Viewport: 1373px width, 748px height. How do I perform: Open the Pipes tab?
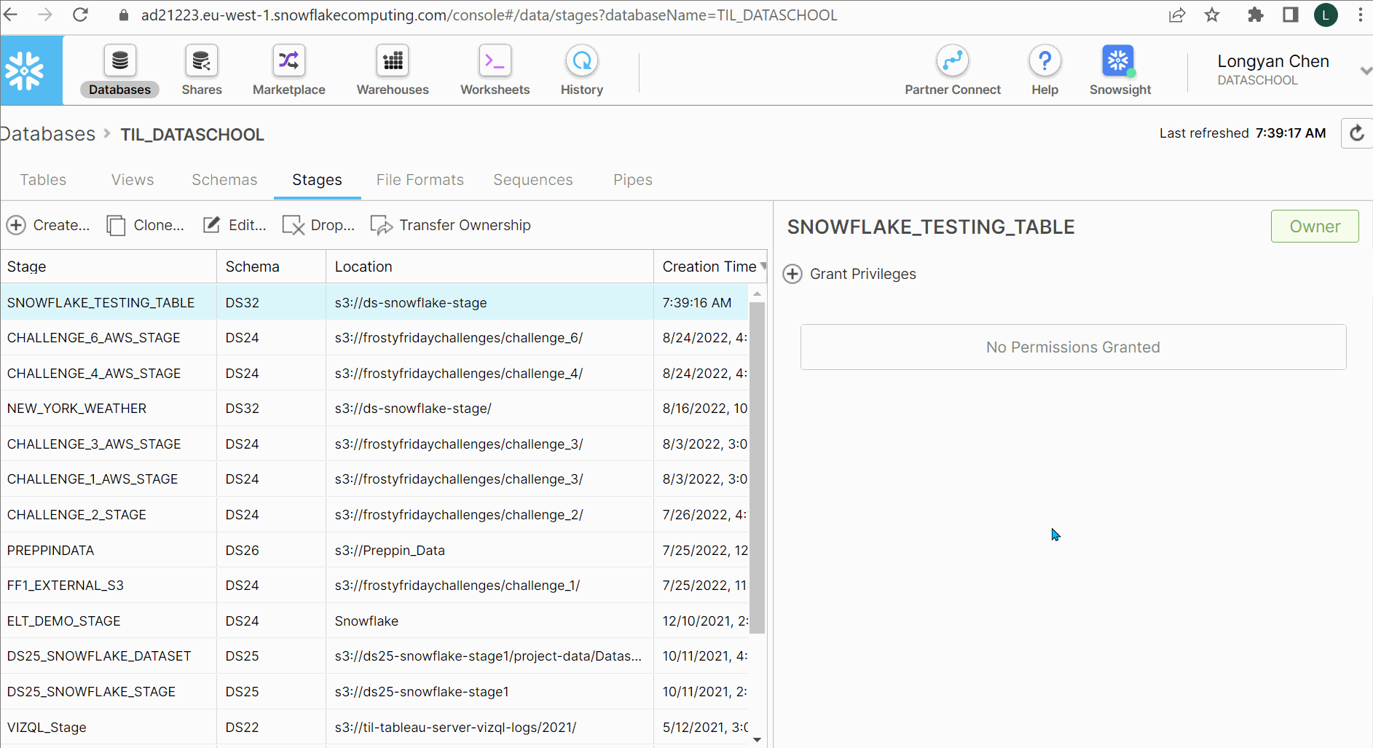(x=632, y=179)
